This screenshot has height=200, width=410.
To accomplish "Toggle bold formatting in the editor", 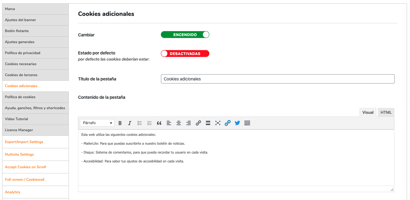I will pyautogui.click(x=120, y=123).
